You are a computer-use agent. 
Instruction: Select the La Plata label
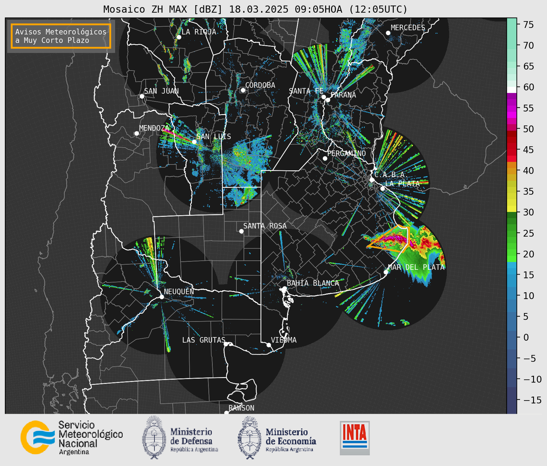402,183
